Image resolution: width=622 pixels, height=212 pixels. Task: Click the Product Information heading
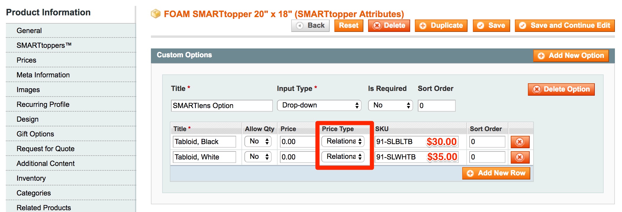[x=48, y=12]
